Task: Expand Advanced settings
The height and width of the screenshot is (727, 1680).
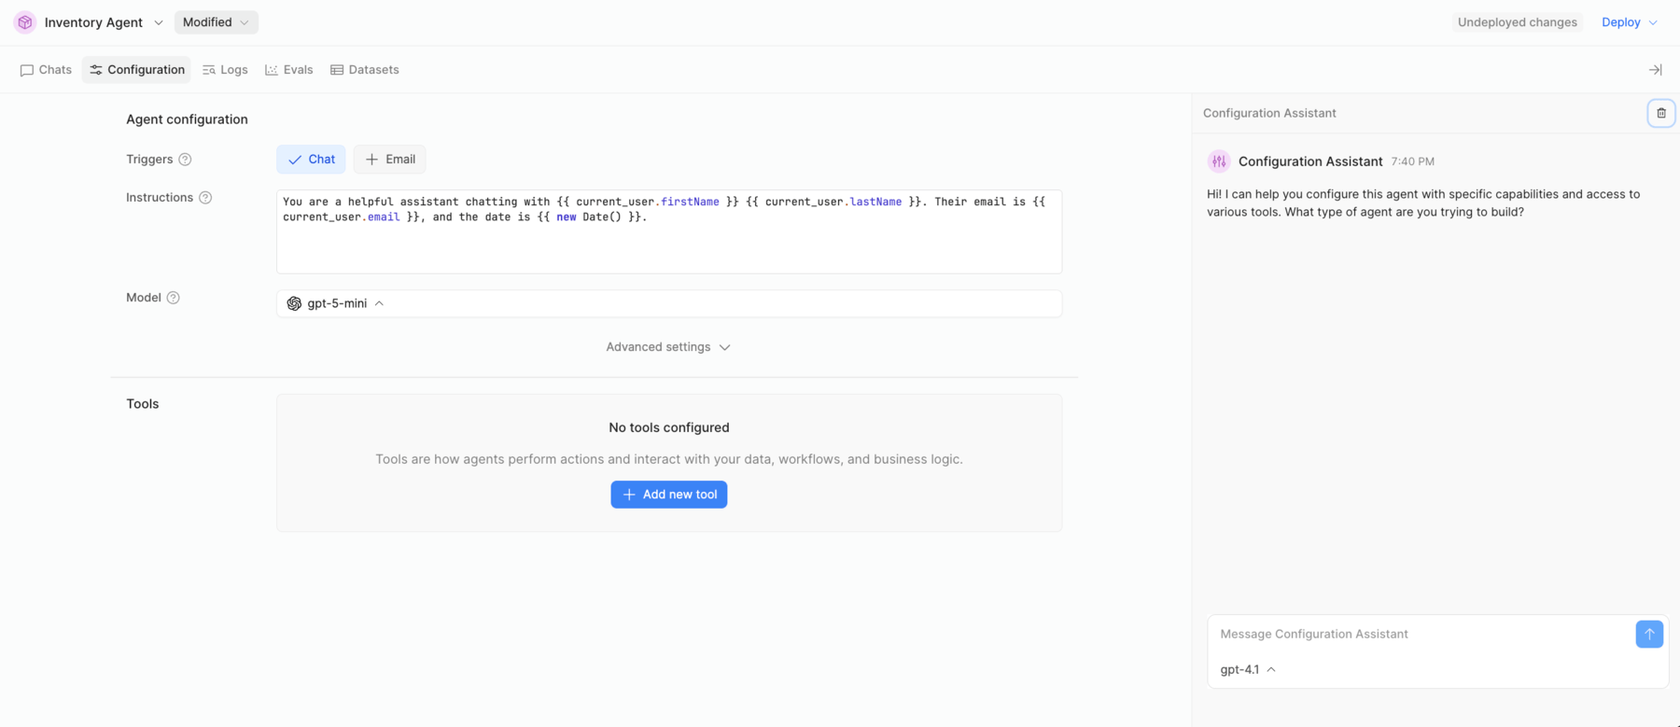Action: (668, 347)
